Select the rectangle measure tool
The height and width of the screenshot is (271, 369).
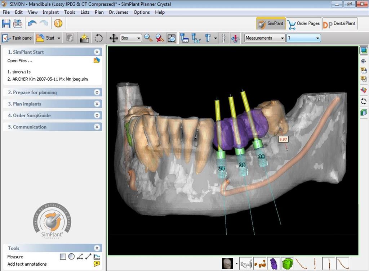(x=63, y=257)
